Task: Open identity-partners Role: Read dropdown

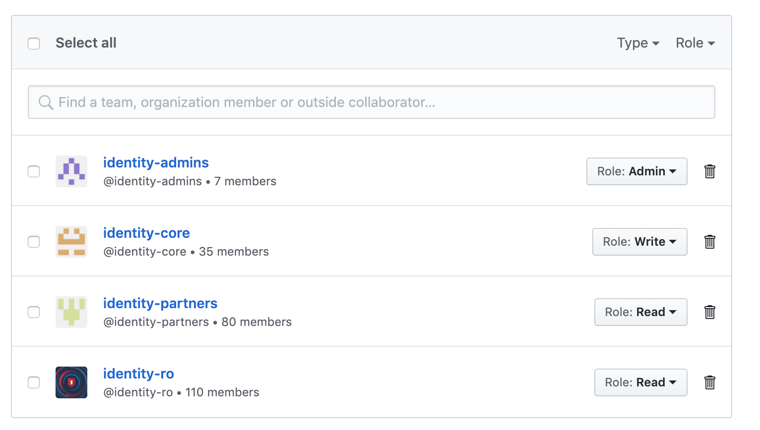Action: coord(640,312)
